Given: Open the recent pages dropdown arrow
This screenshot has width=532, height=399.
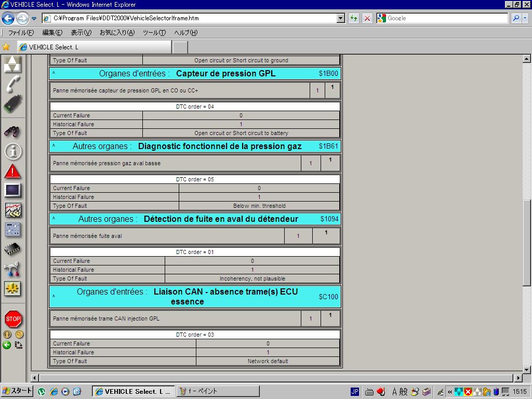Looking at the screenshot, I should pos(34,19).
